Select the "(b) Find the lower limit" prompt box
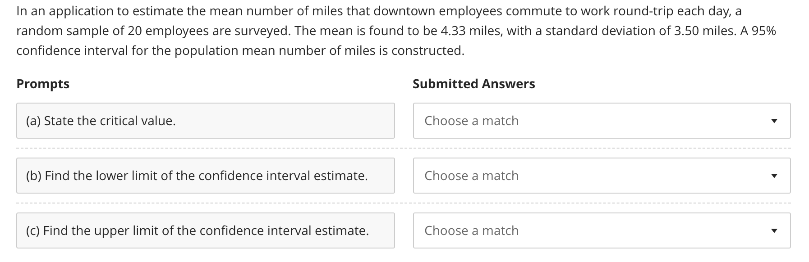Screen dimensions: 809x262 tap(206, 176)
